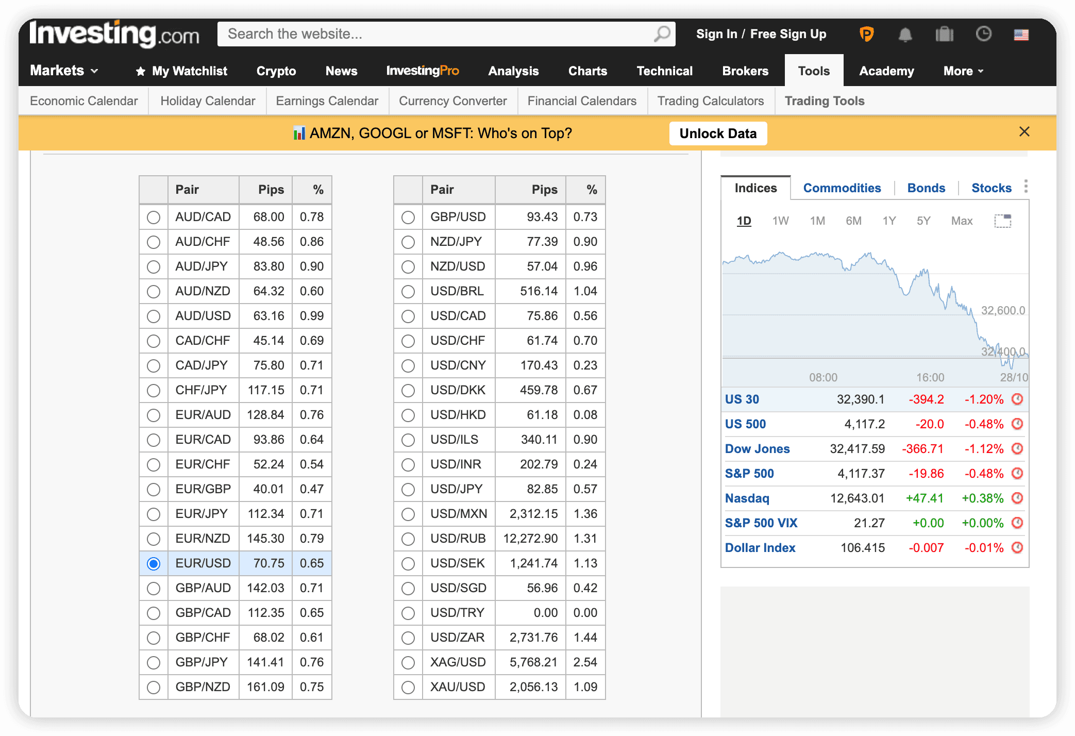The width and height of the screenshot is (1075, 736).
Task: Click the clock icon in S&P 500 VIX row
Action: tap(1017, 523)
